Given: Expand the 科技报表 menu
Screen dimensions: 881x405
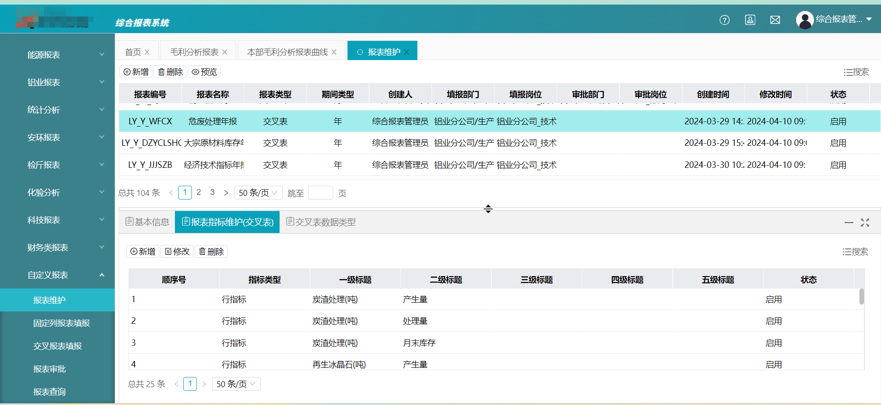Looking at the screenshot, I should tap(57, 220).
